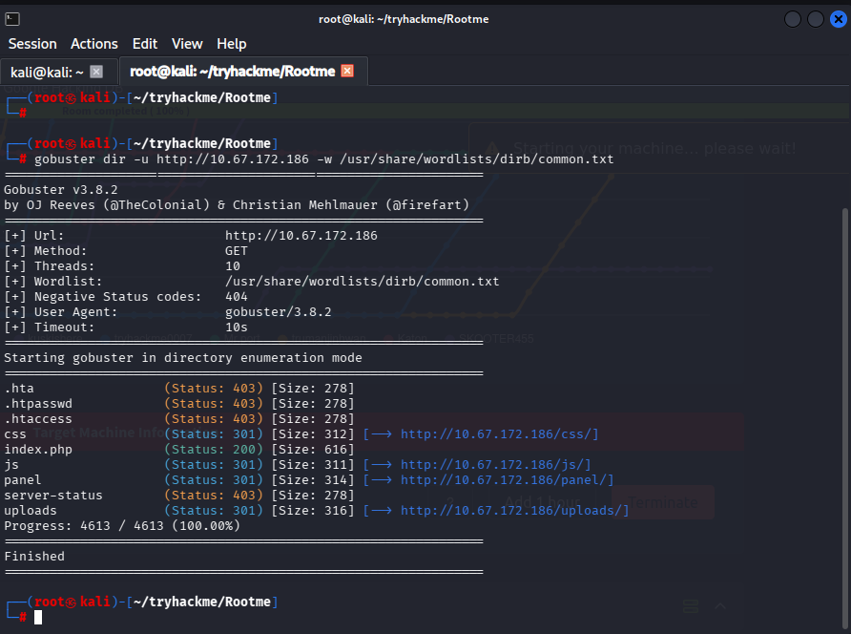Click the Negative Status codes value 404

[x=236, y=296]
